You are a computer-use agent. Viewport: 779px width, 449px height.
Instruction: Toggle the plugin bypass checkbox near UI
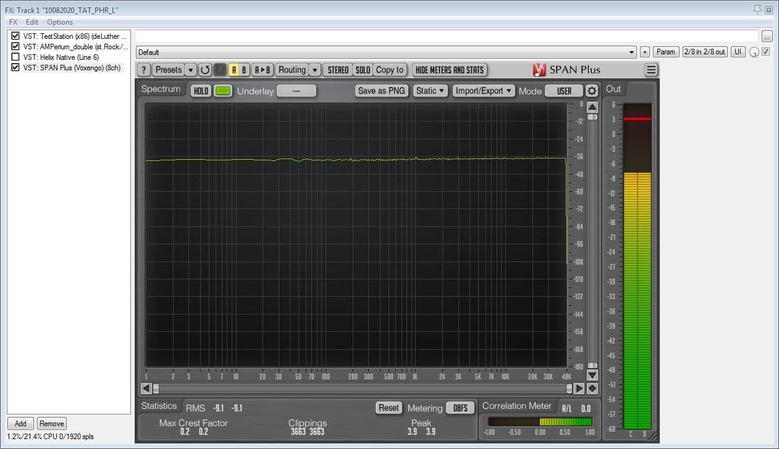[x=766, y=52]
